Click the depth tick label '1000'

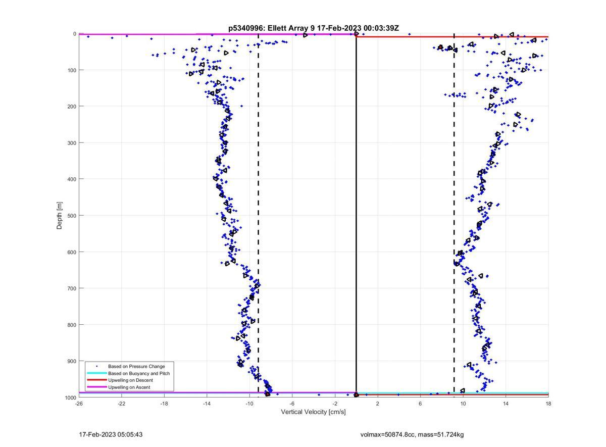click(70, 398)
